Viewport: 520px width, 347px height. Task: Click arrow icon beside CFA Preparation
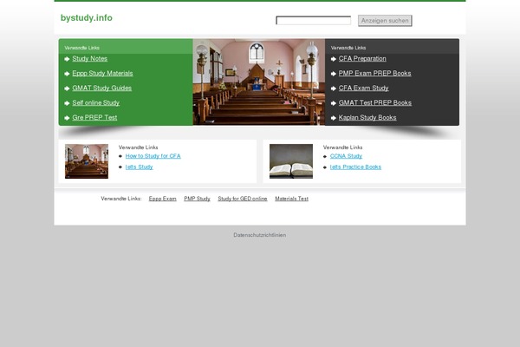point(334,59)
